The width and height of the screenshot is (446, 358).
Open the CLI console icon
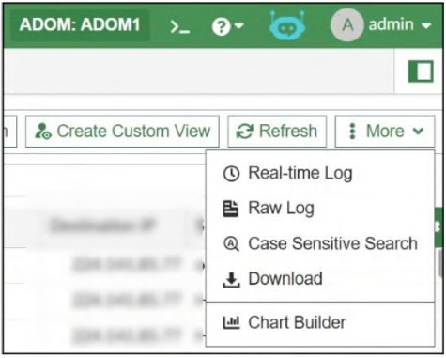coord(180,26)
